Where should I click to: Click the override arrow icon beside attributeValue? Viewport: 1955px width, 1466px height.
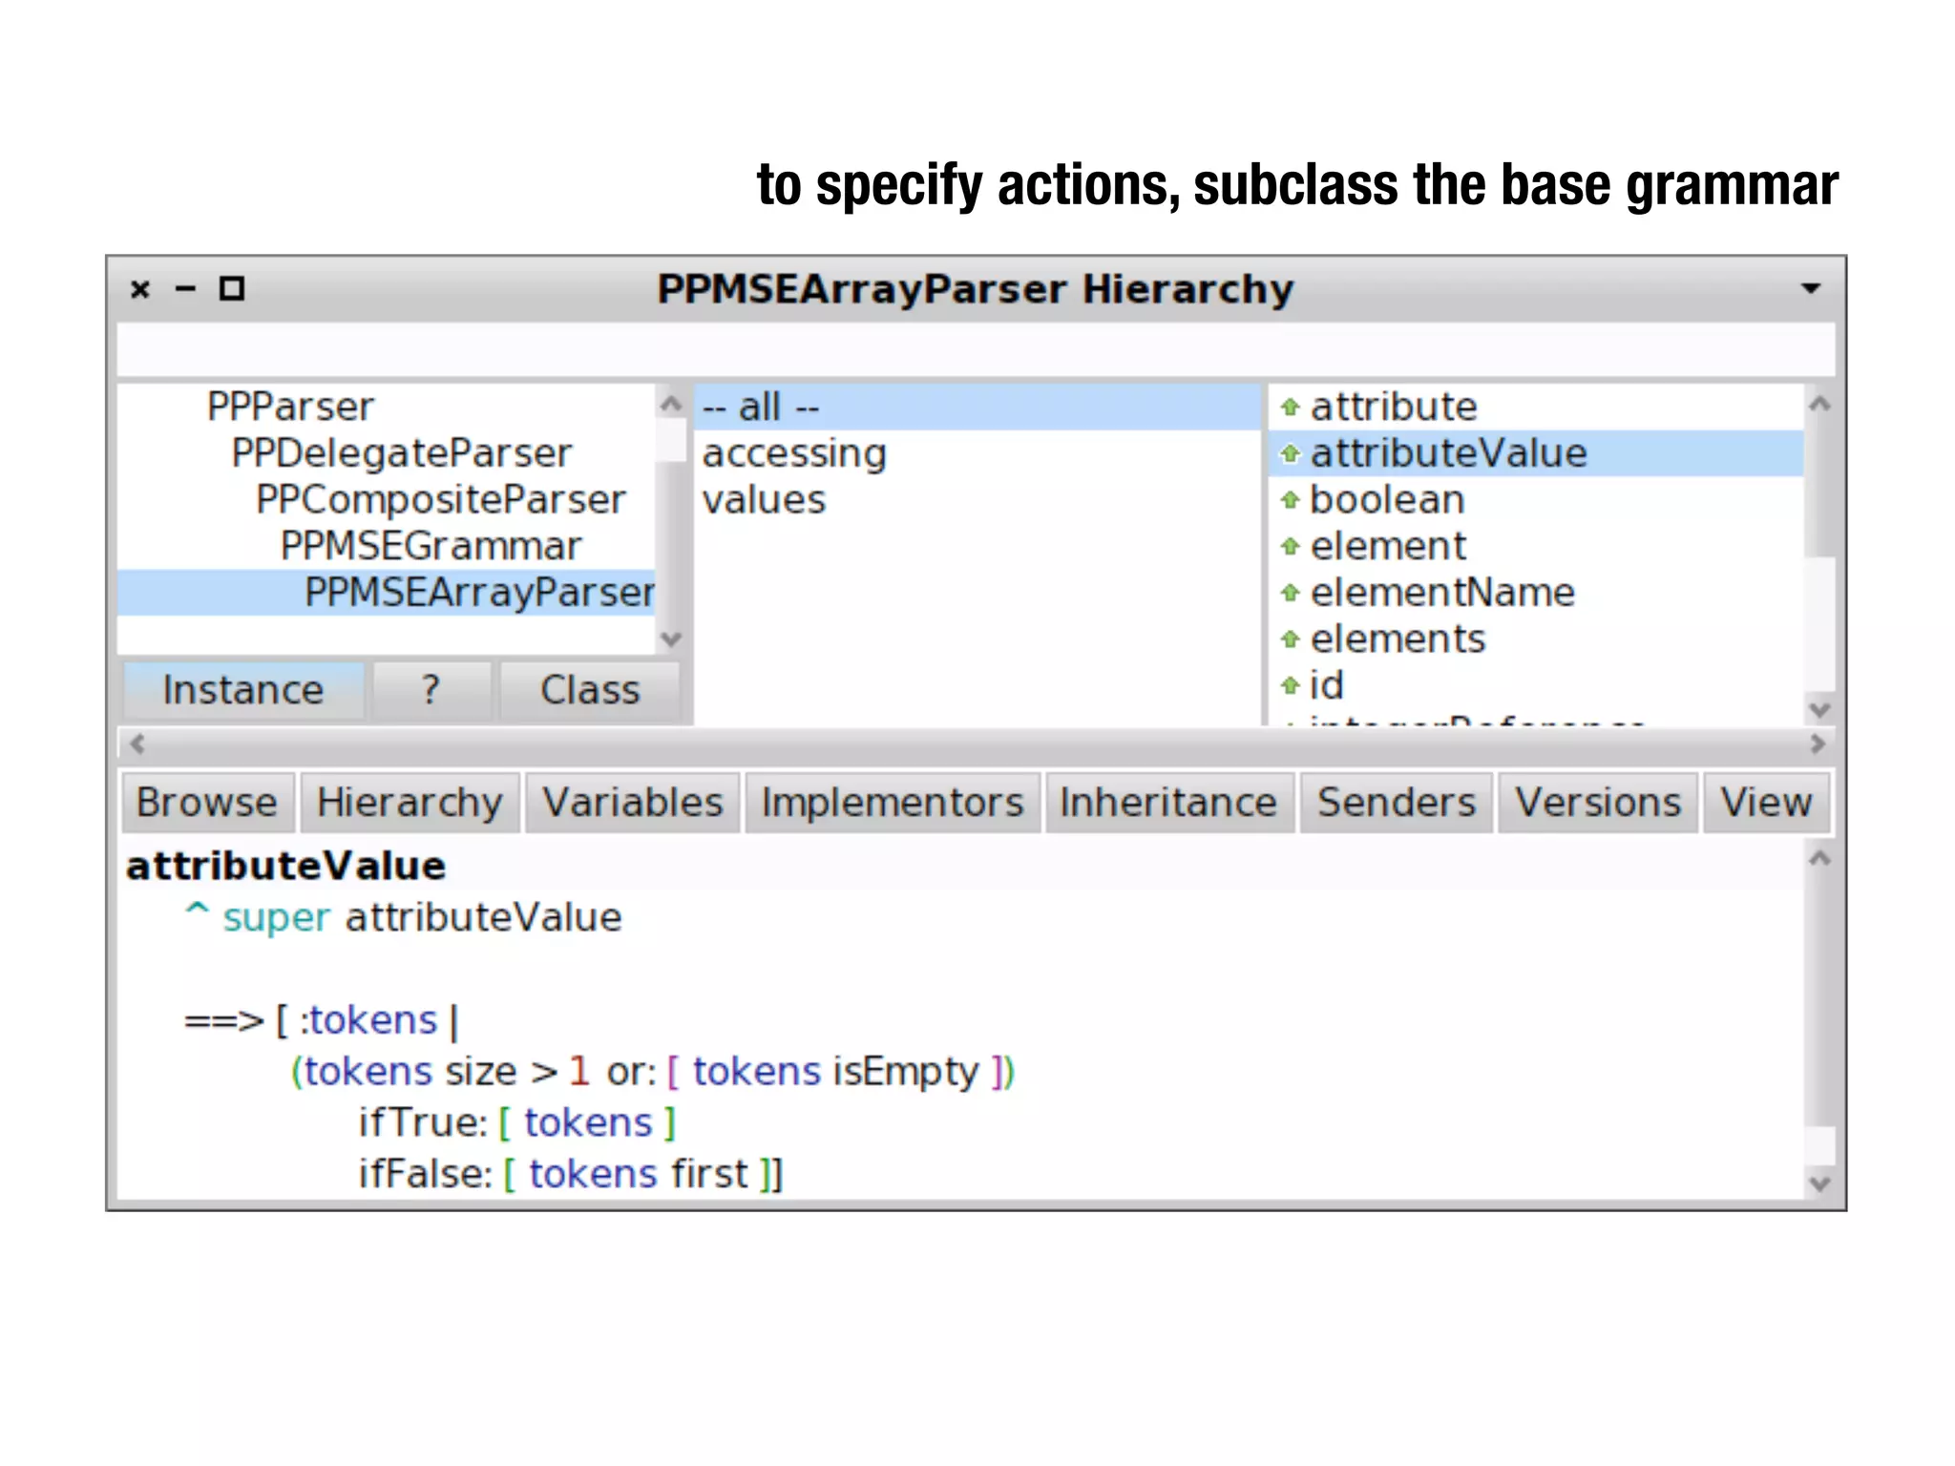tap(1290, 454)
